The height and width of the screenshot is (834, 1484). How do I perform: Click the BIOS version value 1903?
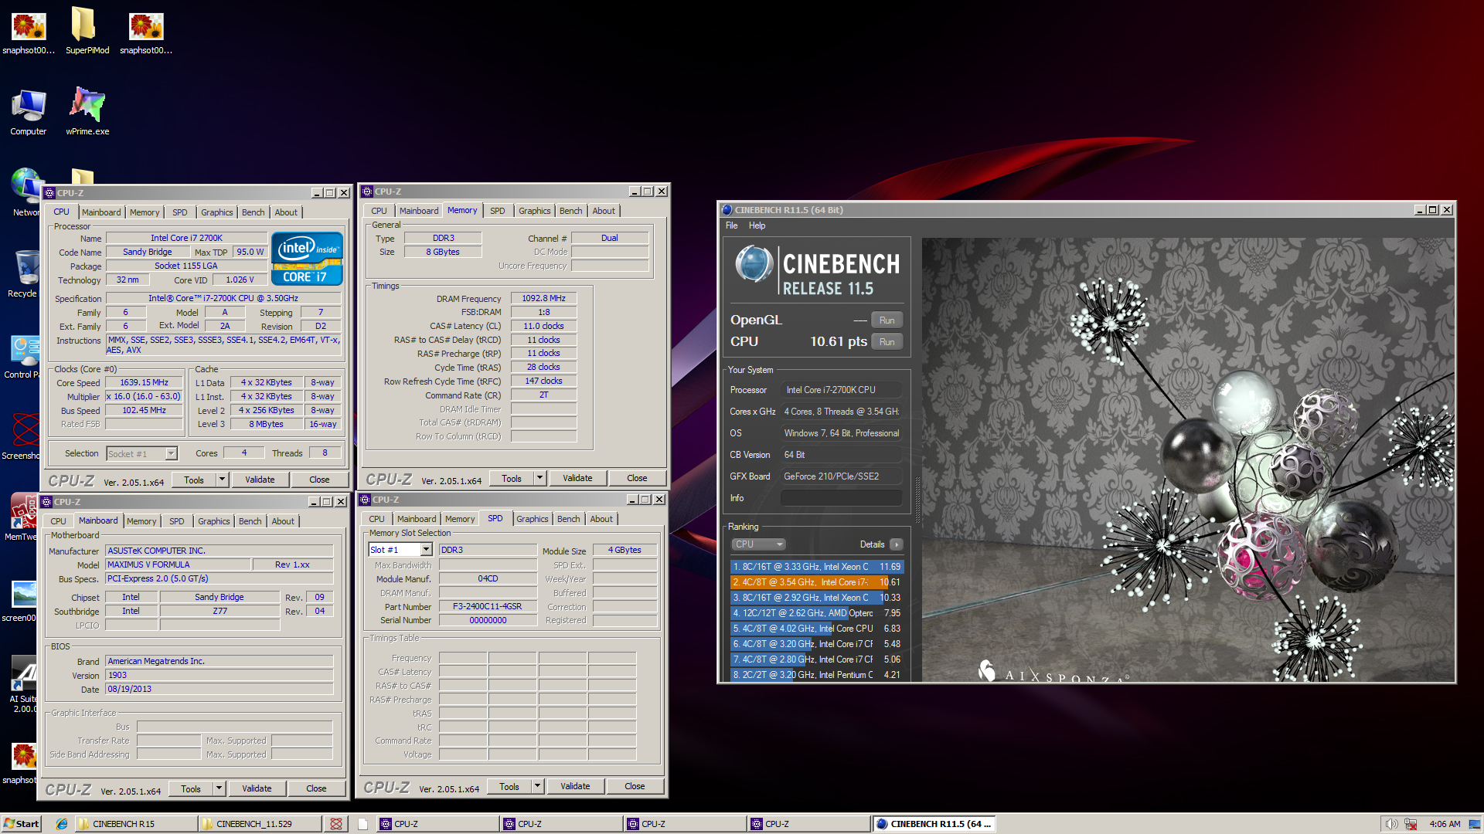[220, 676]
